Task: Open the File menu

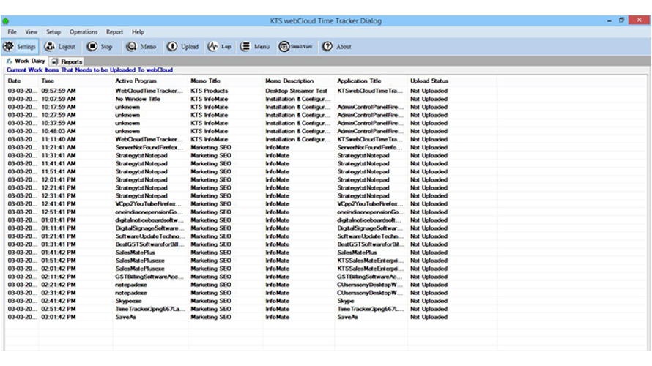Action: click(x=12, y=32)
